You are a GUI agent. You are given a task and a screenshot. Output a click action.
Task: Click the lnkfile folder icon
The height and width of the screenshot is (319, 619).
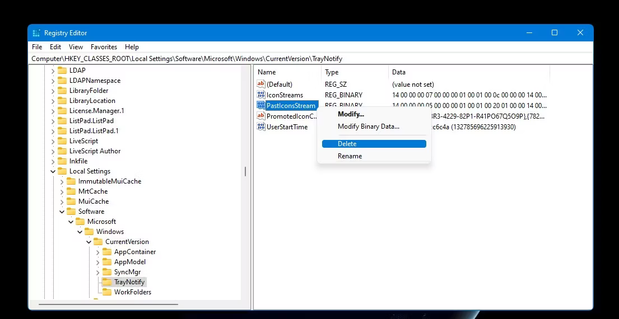point(62,161)
